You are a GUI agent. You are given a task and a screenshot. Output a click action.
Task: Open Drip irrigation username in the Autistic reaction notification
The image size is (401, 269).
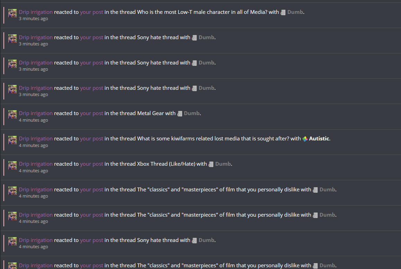(36, 139)
